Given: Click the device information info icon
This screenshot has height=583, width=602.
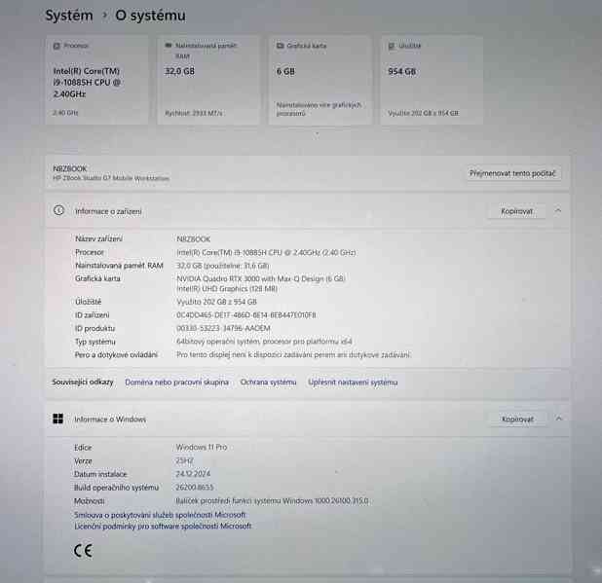Looking at the screenshot, I should coord(58,210).
